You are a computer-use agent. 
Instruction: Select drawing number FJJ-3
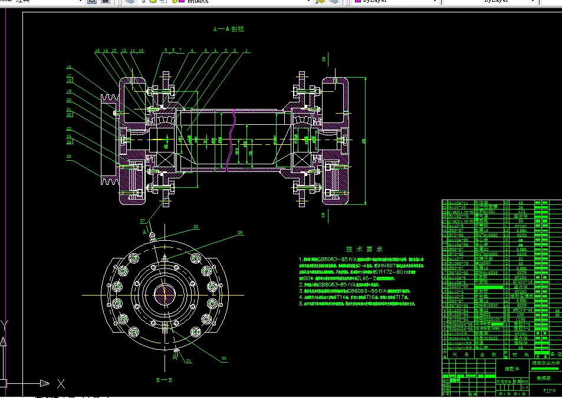click(x=550, y=390)
